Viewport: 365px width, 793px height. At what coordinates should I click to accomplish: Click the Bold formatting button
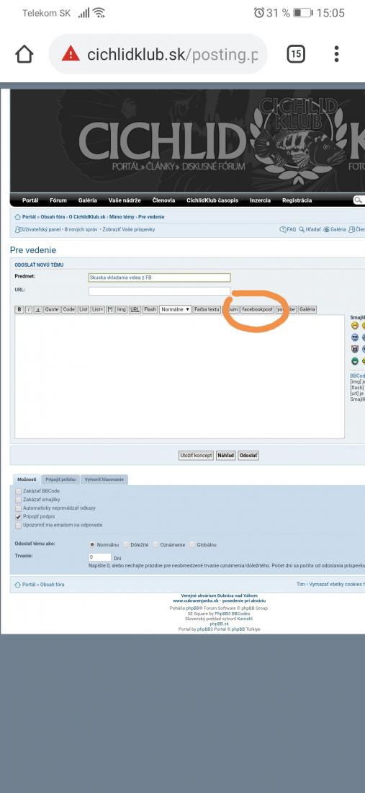coord(19,309)
